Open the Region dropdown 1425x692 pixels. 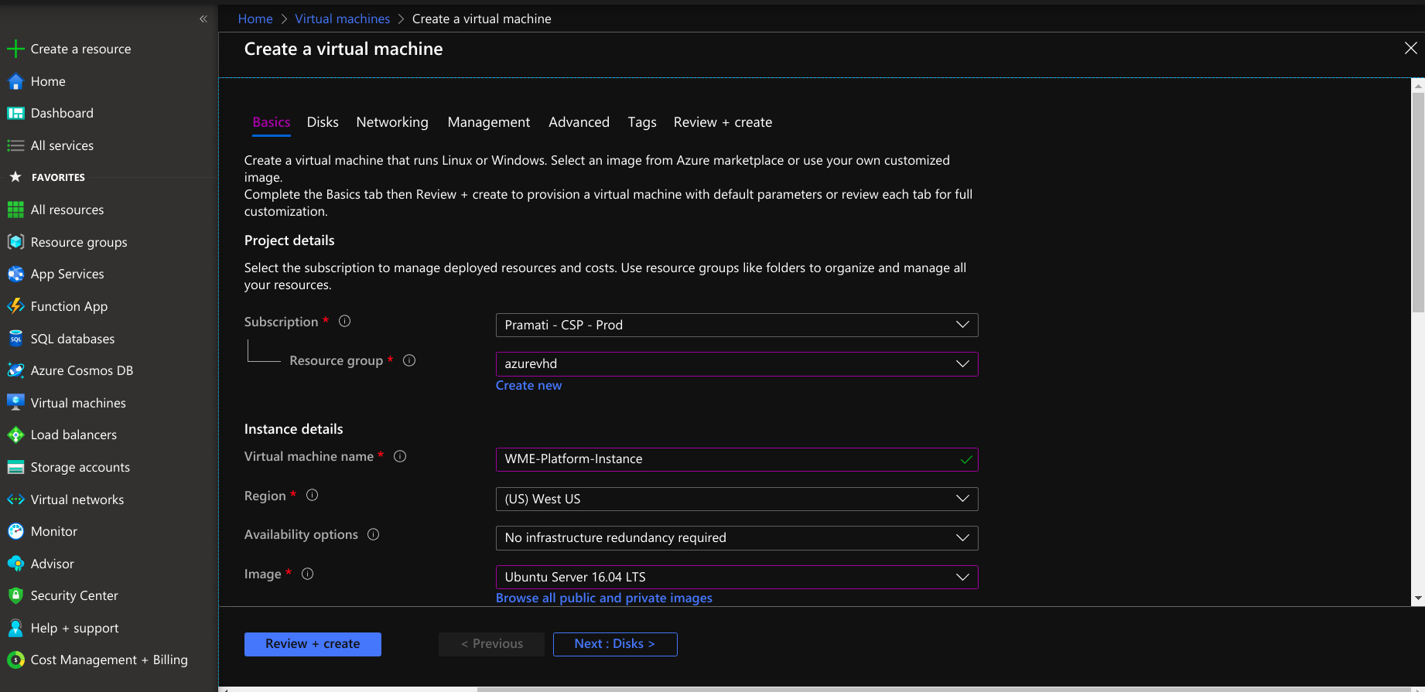736,499
